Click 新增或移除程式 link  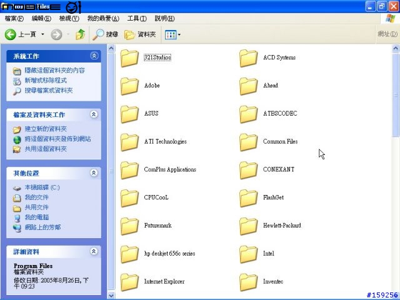(46, 81)
